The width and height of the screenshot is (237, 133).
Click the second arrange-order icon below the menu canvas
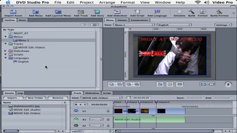pyautogui.click(x=119, y=84)
